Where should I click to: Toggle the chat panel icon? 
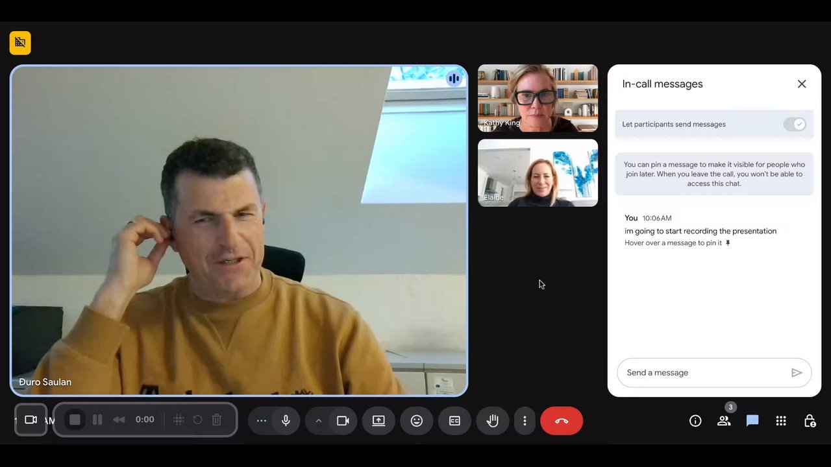[x=752, y=421]
